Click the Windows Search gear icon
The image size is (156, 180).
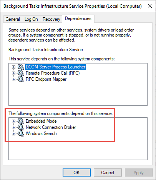coord(21,133)
